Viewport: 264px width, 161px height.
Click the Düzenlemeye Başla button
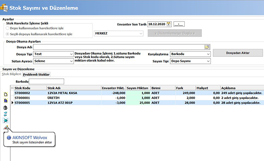(175, 33)
